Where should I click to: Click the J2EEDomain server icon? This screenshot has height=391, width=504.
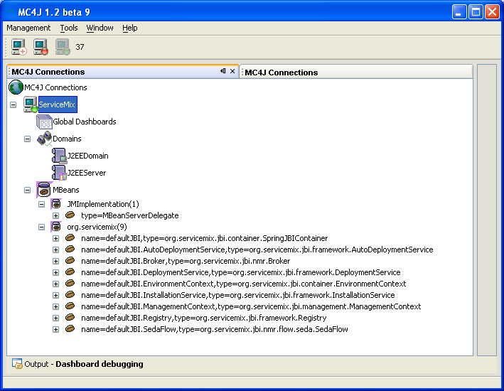coord(59,156)
